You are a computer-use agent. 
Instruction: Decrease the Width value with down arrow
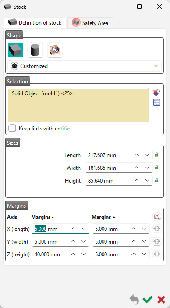pos(147,168)
